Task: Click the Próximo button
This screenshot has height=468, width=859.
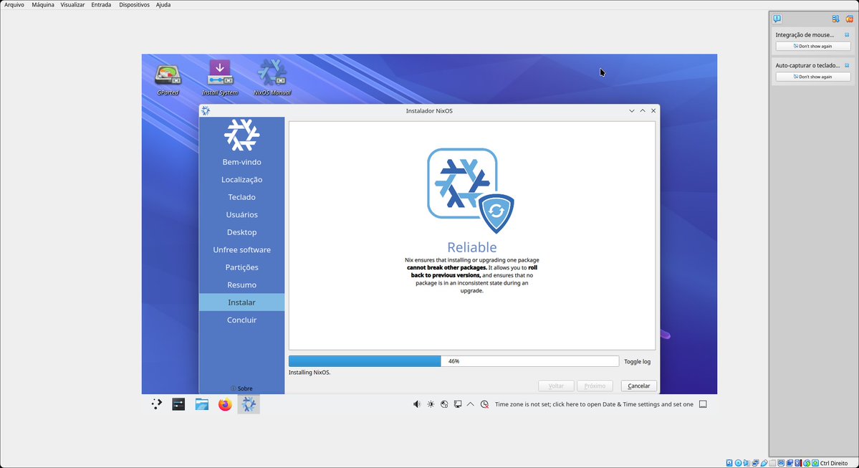Action: coord(595,386)
